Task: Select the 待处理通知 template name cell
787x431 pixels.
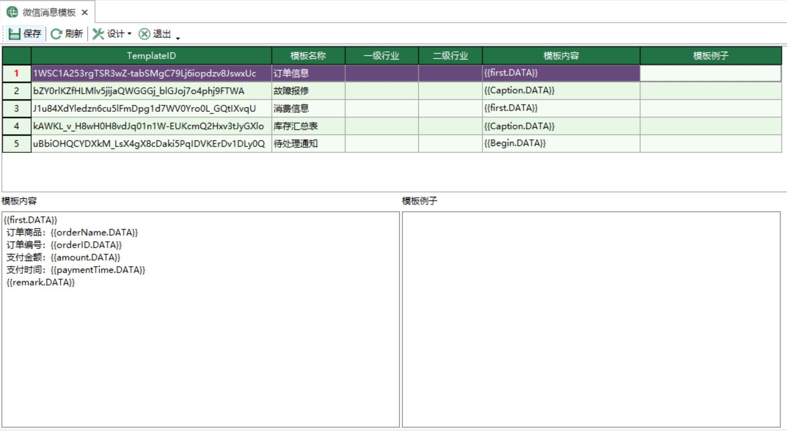Action: pos(308,144)
